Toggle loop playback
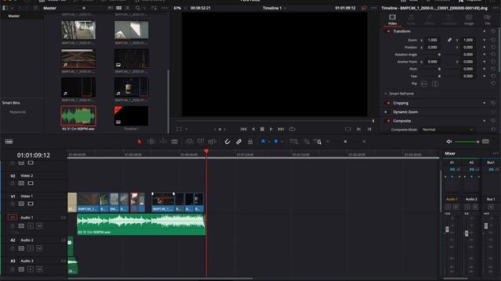This screenshot has height=281, width=501. pos(292,129)
